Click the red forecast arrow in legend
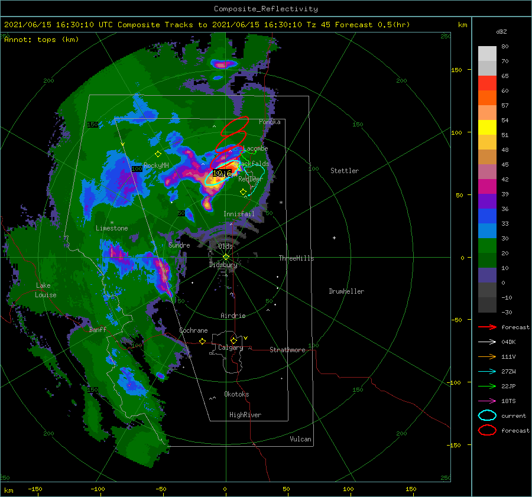 click(487, 327)
